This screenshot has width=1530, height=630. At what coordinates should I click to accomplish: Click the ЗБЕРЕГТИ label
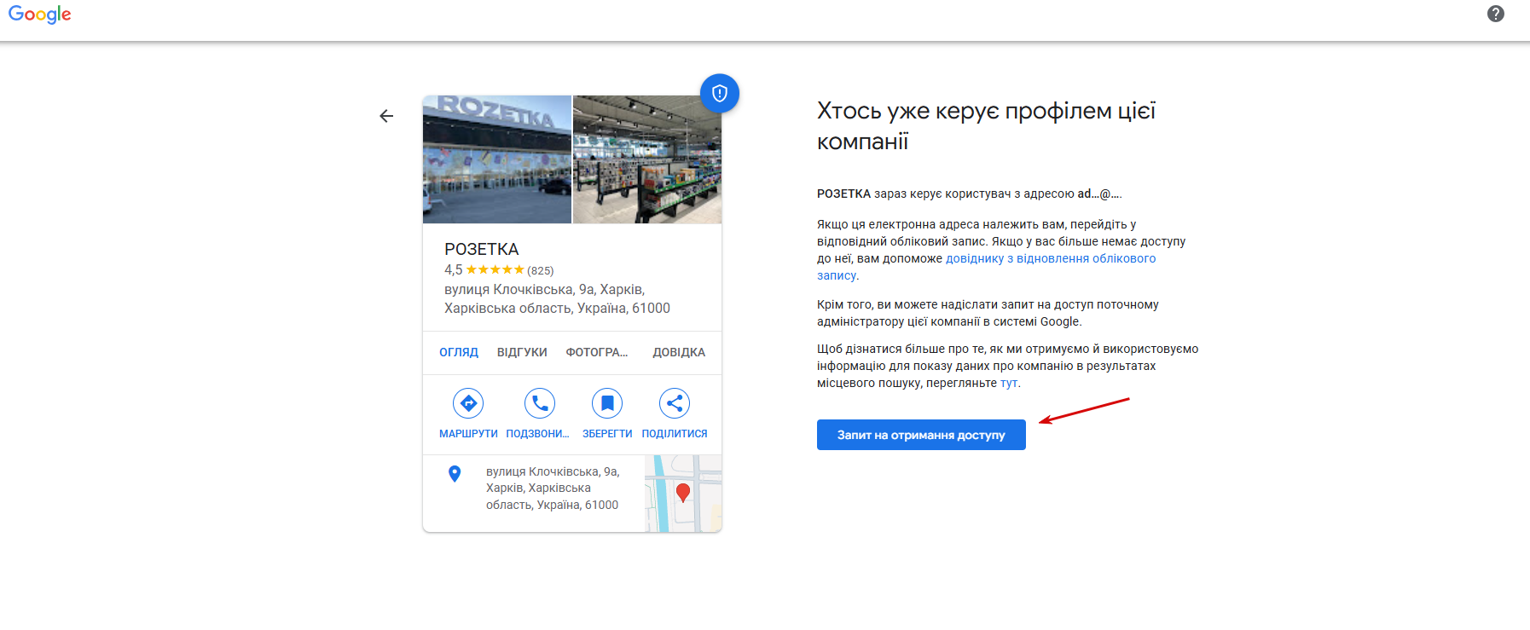(x=607, y=434)
